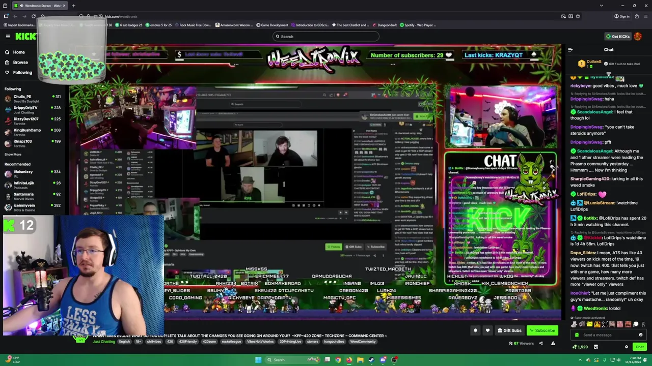Open the channel shop icon below chat
652x366 pixels.
click(595, 347)
